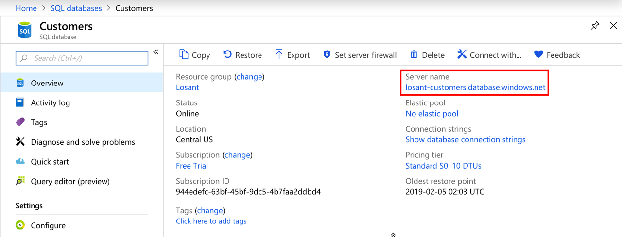622x237 pixels.
Task: Click the Connect with tools icon
Action: coord(462,54)
